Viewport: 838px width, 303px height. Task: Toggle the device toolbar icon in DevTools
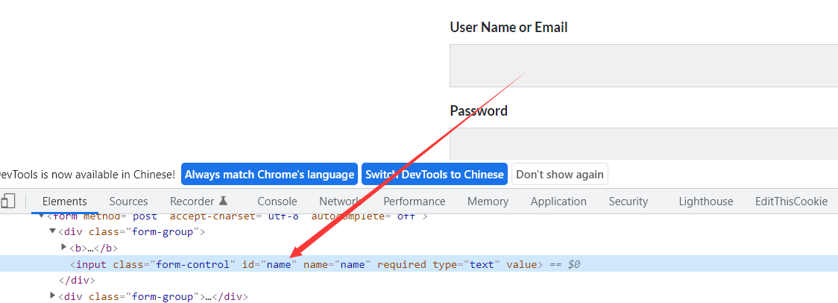(7, 202)
